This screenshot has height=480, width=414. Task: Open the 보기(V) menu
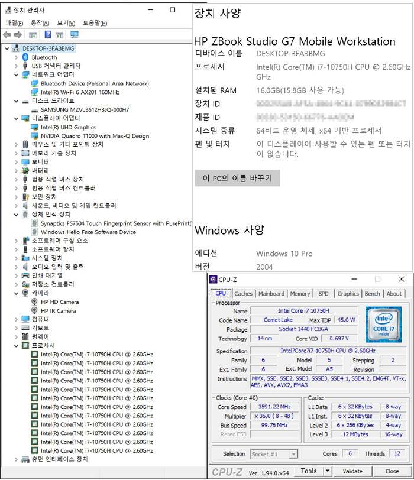(66, 23)
